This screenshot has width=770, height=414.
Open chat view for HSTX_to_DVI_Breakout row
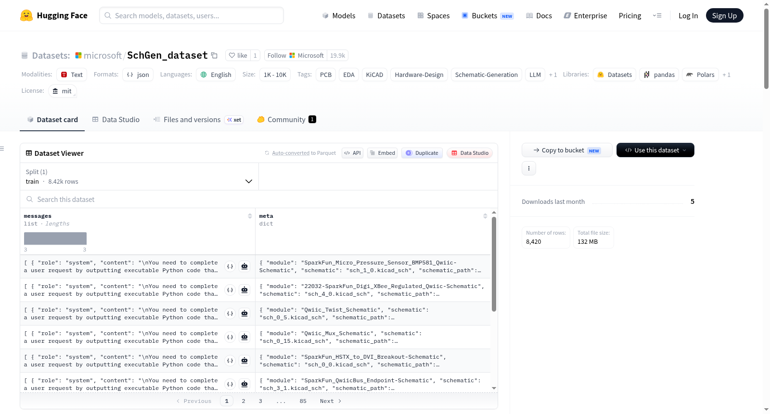tap(244, 361)
